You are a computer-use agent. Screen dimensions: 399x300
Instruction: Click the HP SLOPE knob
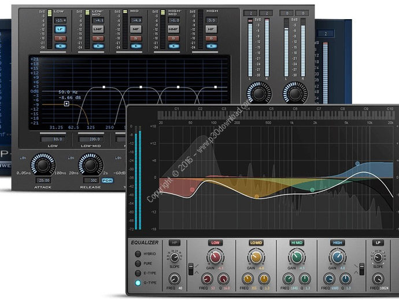(174, 258)
